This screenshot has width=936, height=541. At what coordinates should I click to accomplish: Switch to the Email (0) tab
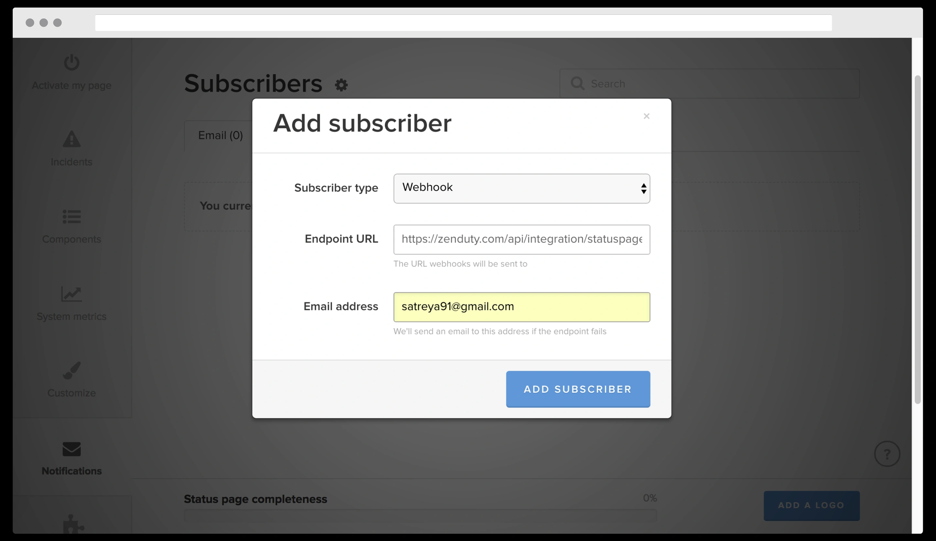click(220, 135)
